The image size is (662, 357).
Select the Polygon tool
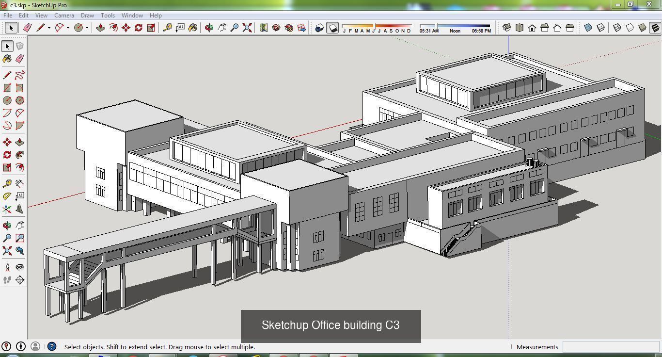click(x=20, y=100)
